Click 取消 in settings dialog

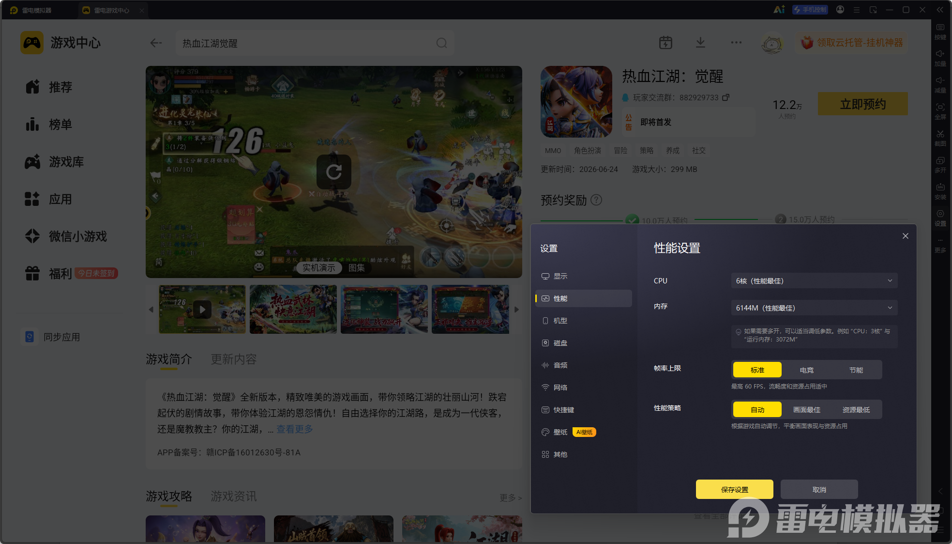819,489
